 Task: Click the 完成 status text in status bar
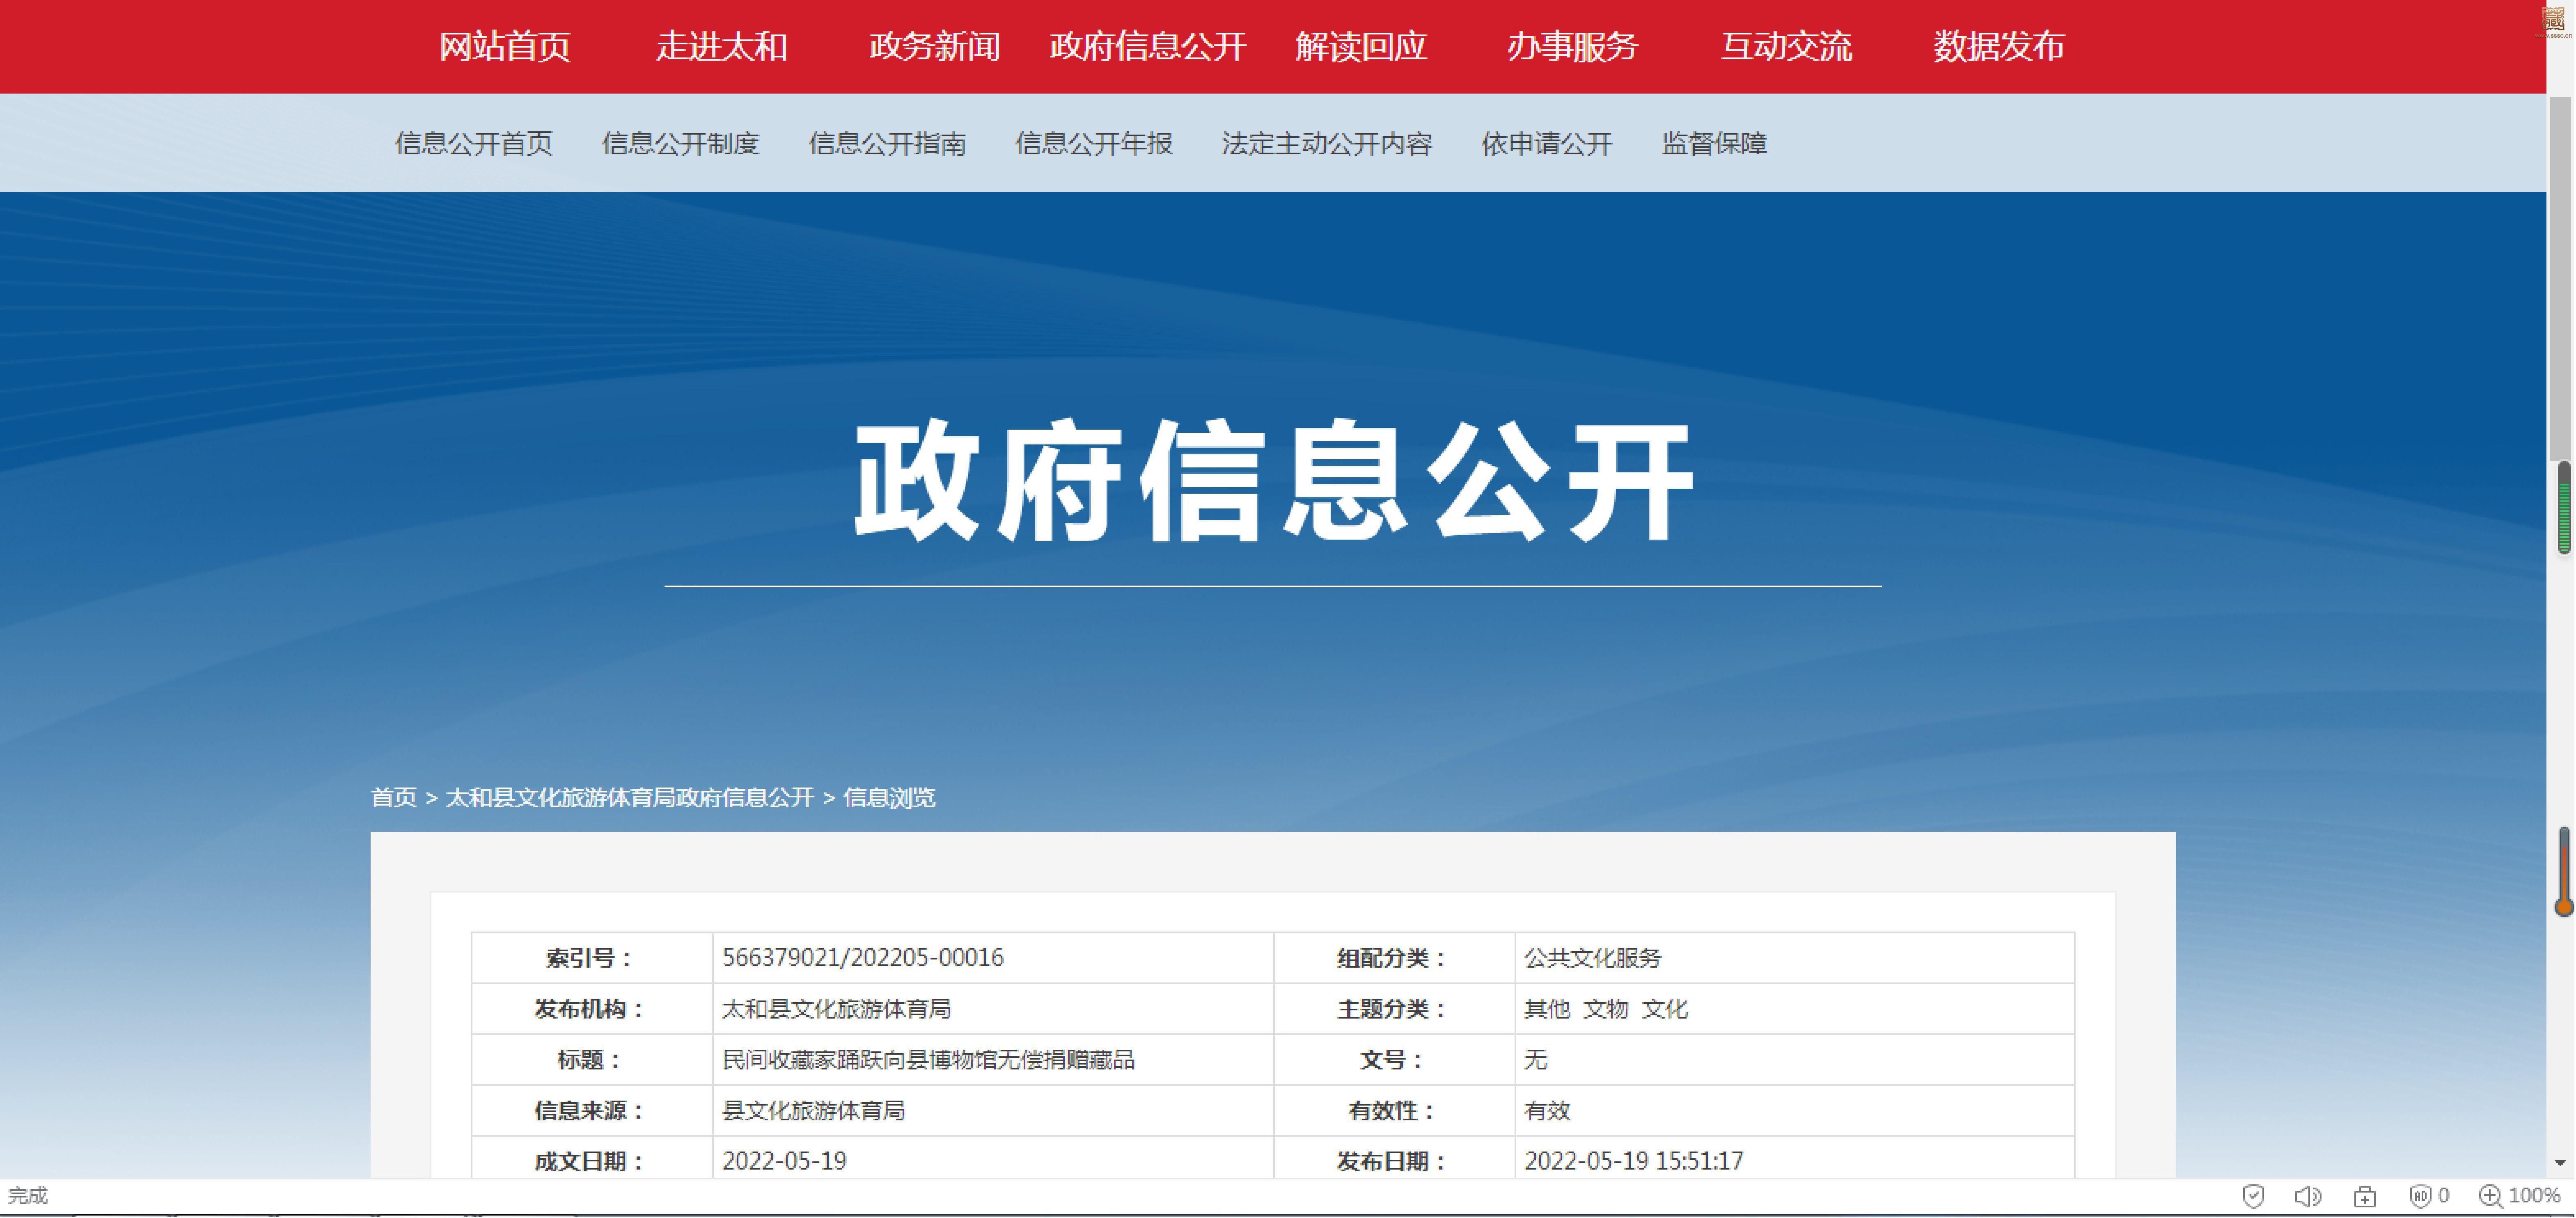coord(28,1196)
